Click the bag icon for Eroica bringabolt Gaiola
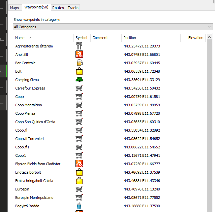Viewport: 215px width, 212px height. [79, 180]
